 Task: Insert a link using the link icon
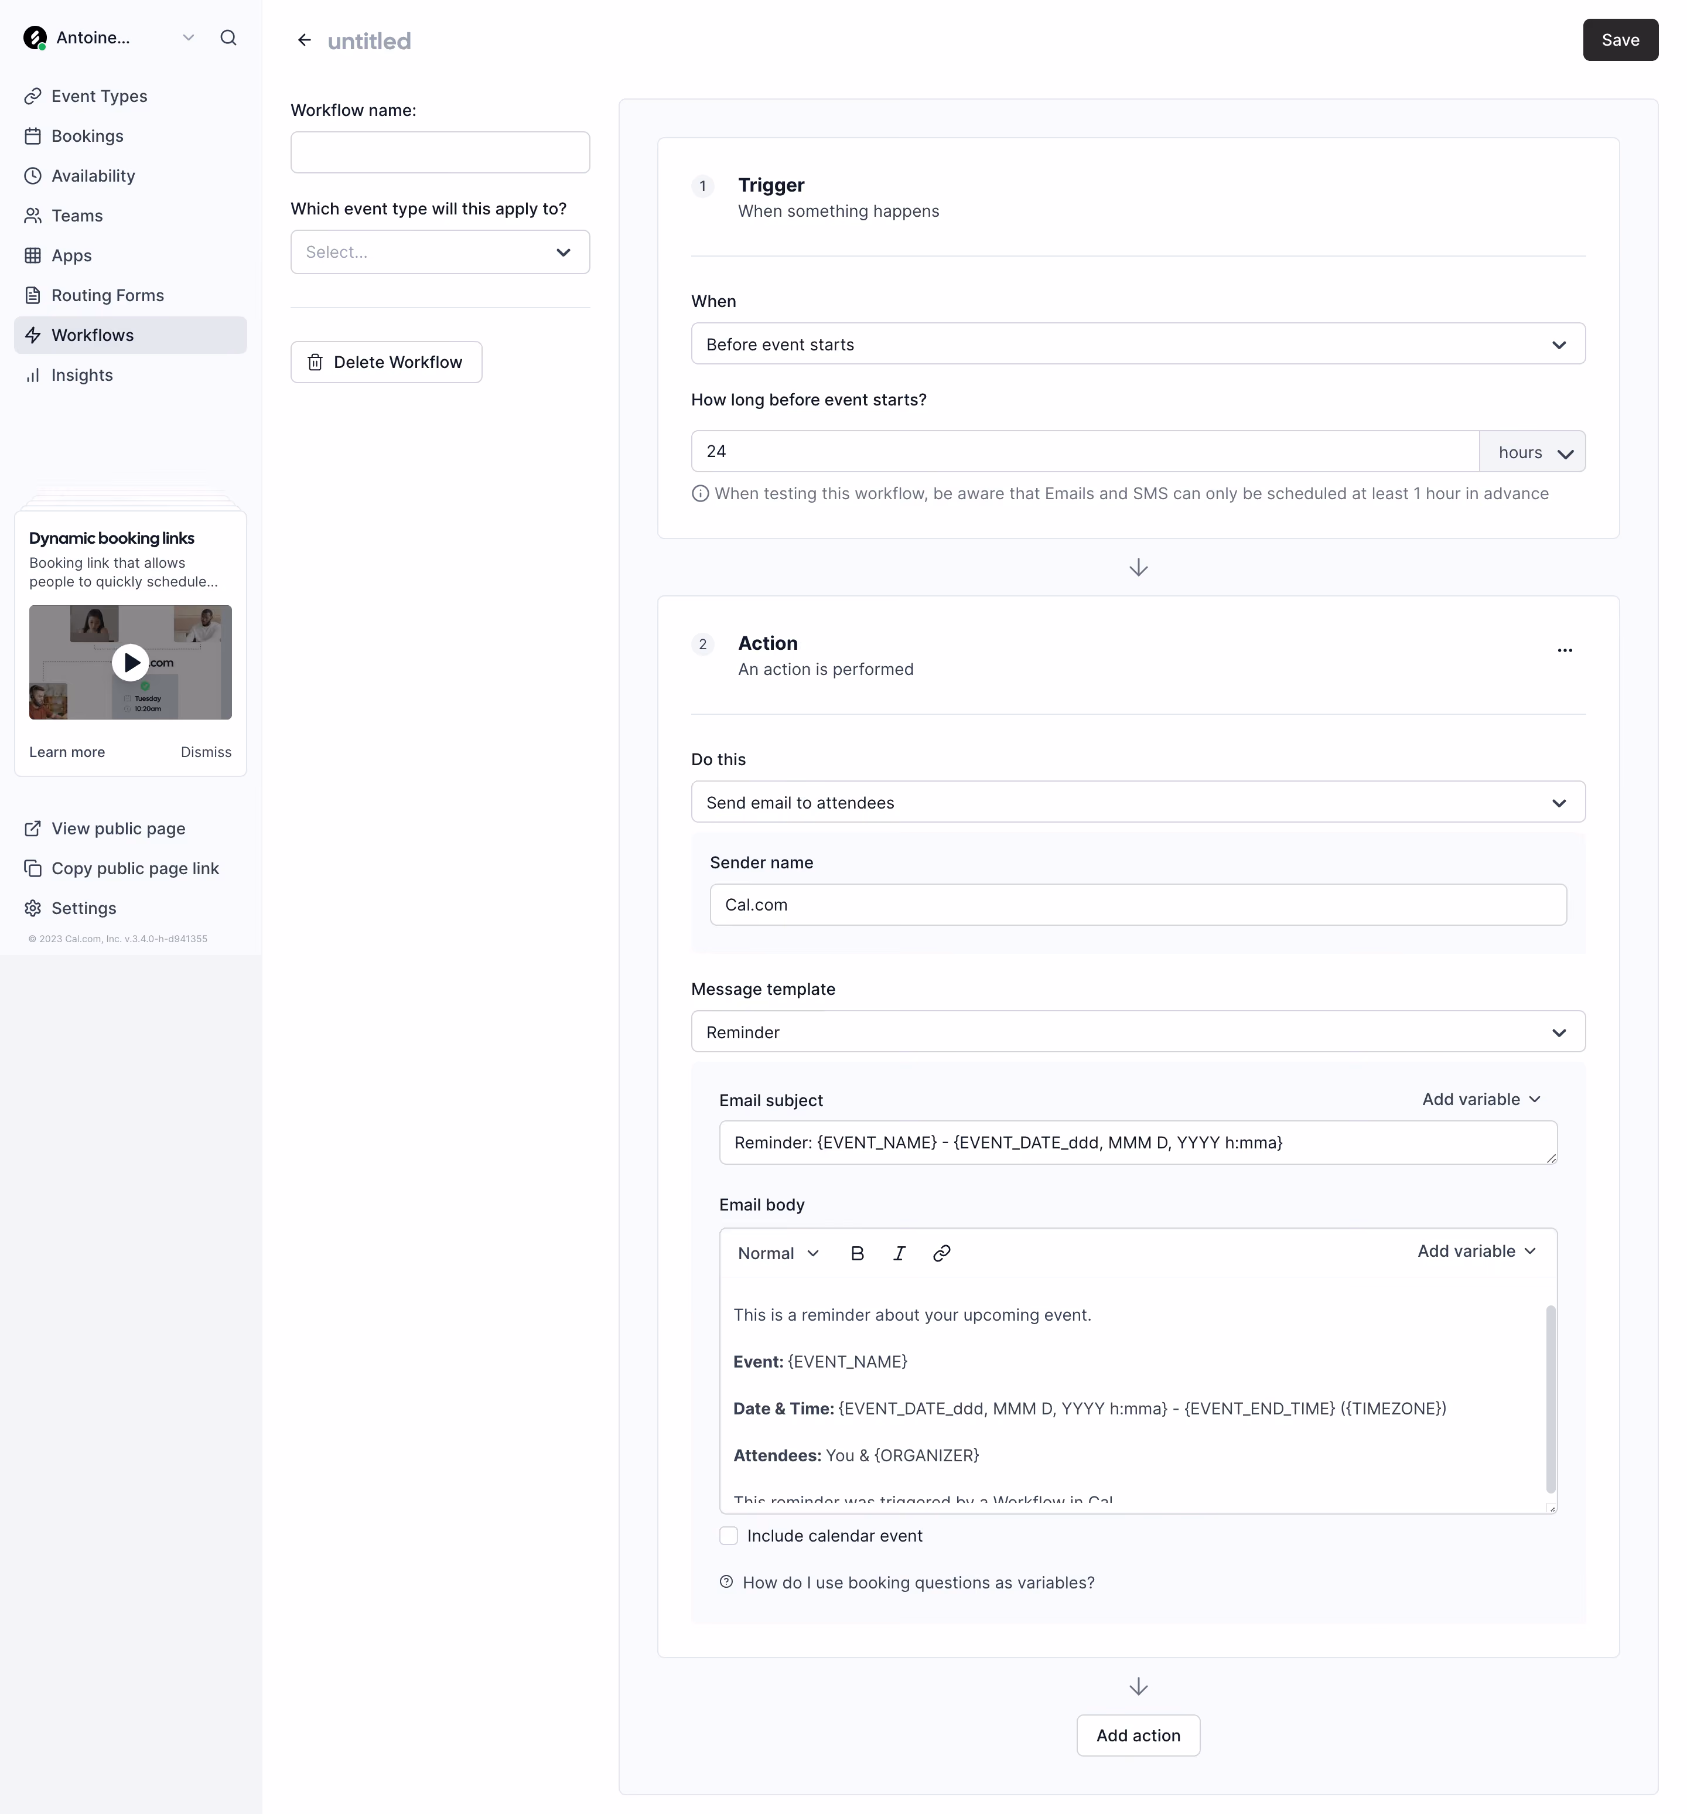pos(941,1253)
